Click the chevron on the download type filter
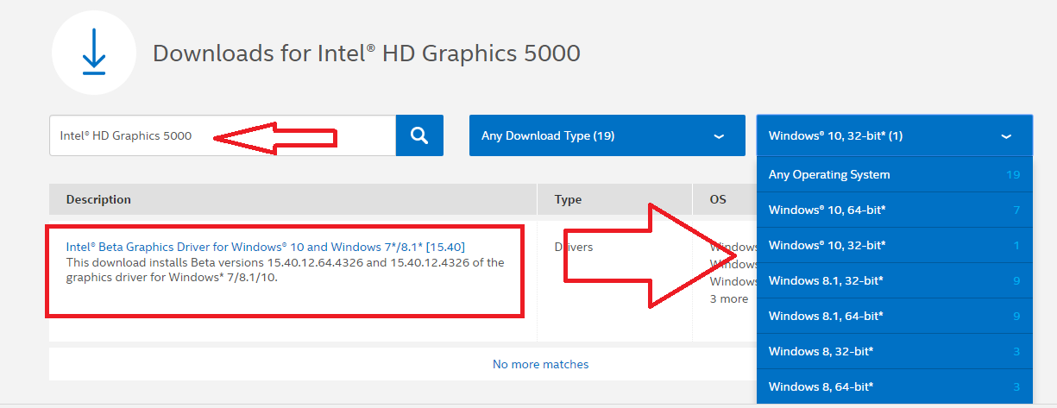The width and height of the screenshot is (1057, 408). click(x=718, y=136)
